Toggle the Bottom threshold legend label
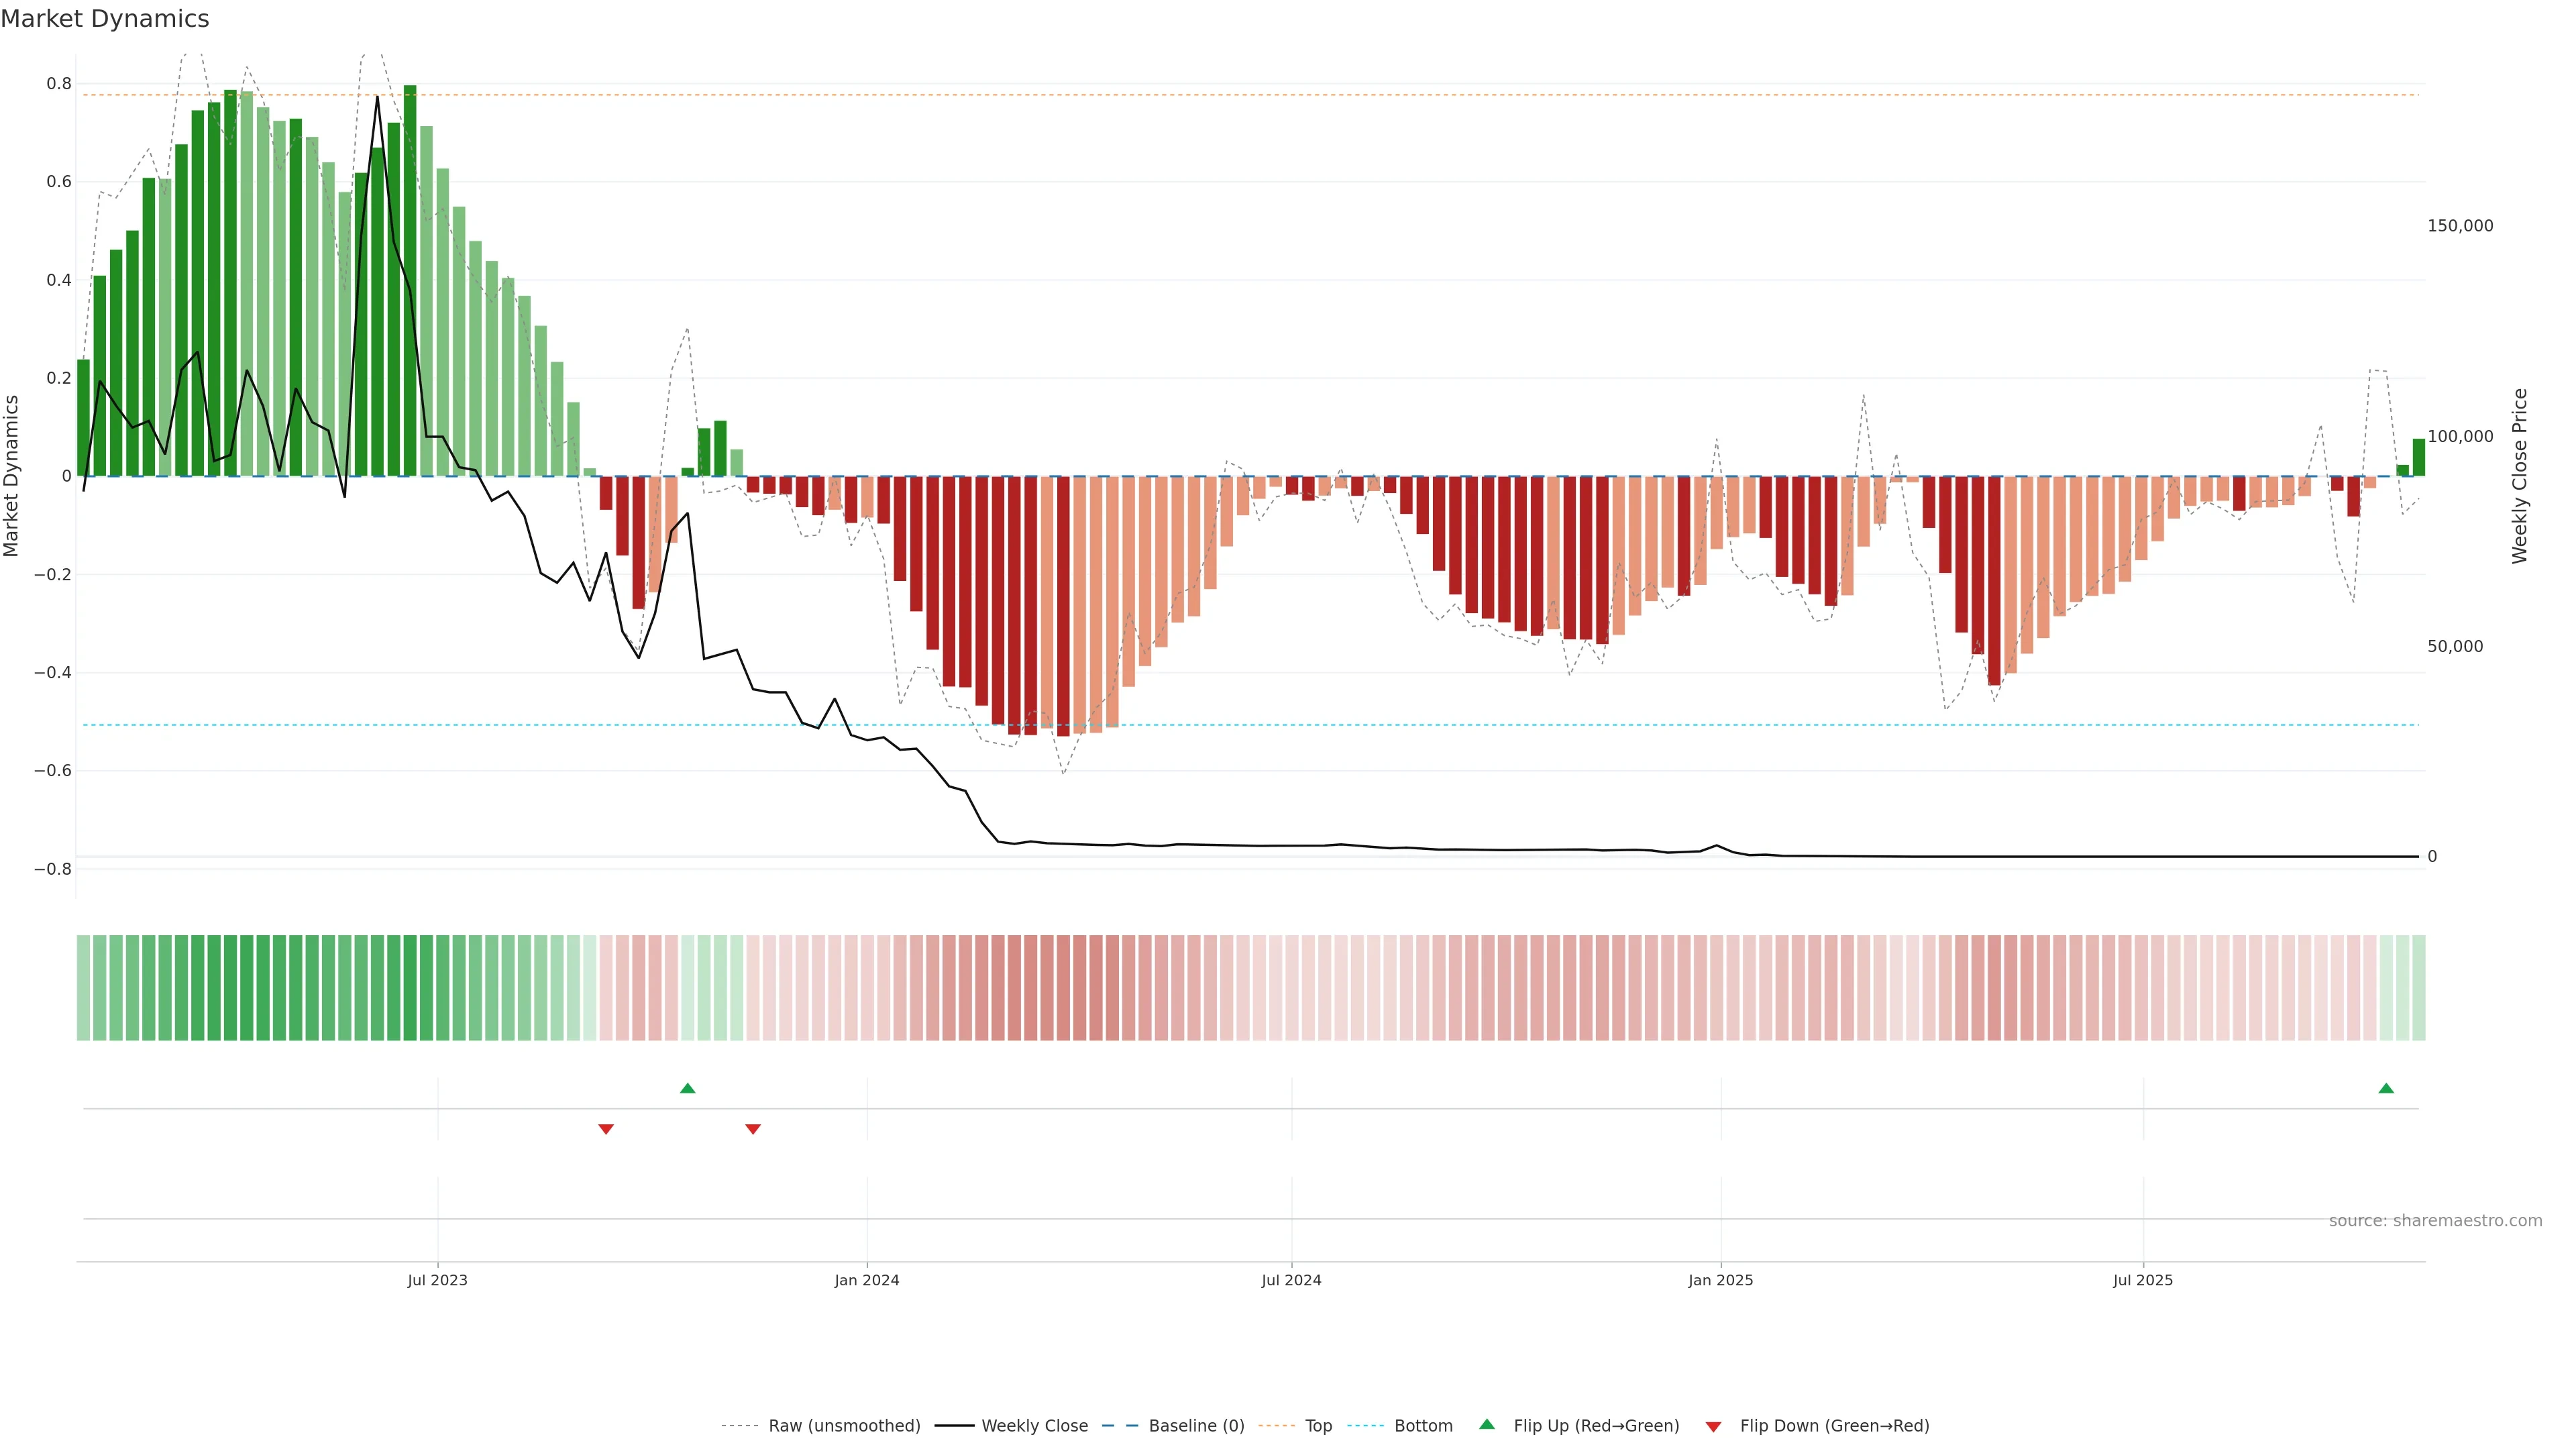Image resolution: width=2576 pixels, height=1449 pixels. click(1423, 1426)
